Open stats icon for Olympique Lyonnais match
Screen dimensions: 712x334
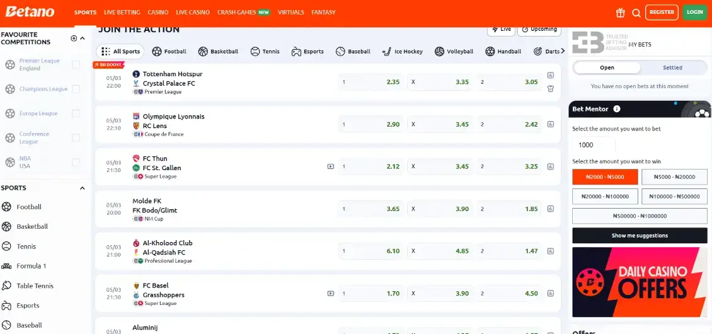(x=550, y=124)
